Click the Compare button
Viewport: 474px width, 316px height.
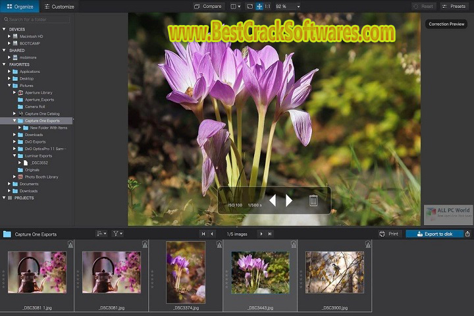tap(208, 7)
